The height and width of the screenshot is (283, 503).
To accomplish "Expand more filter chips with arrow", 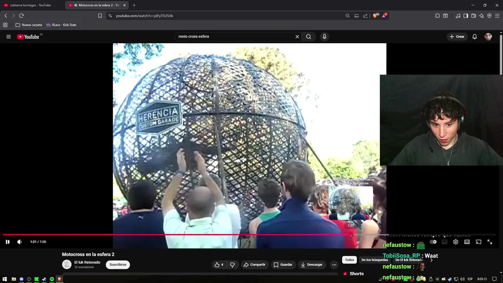I will pyautogui.click(x=431, y=260).
